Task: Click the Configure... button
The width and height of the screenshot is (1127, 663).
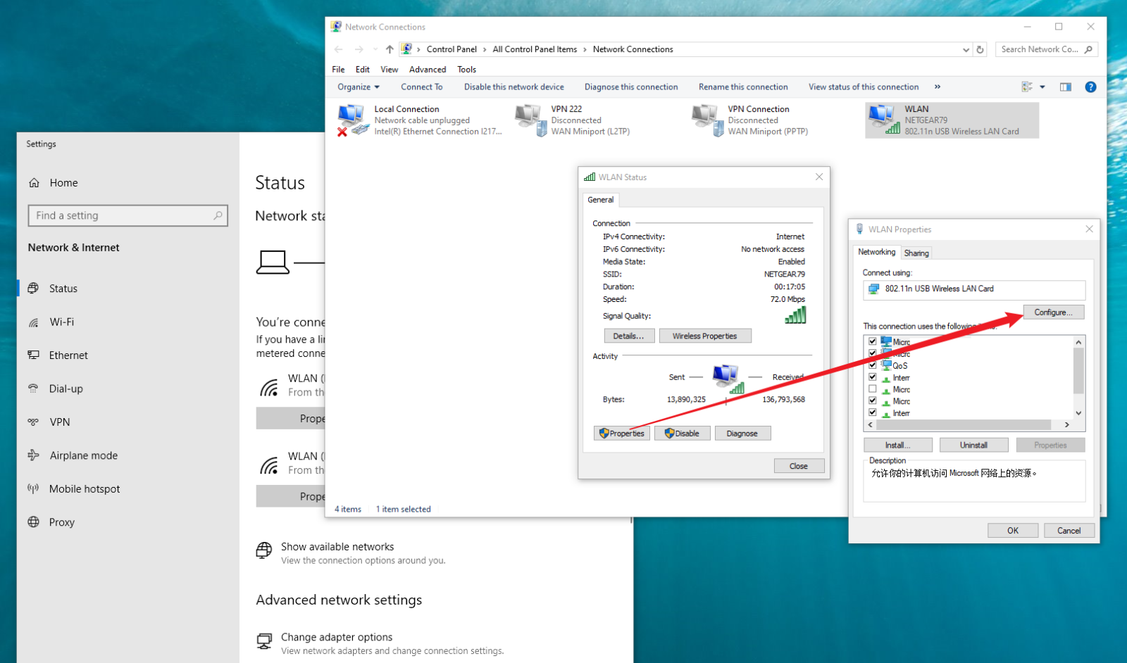Action: coord(1053,312)
